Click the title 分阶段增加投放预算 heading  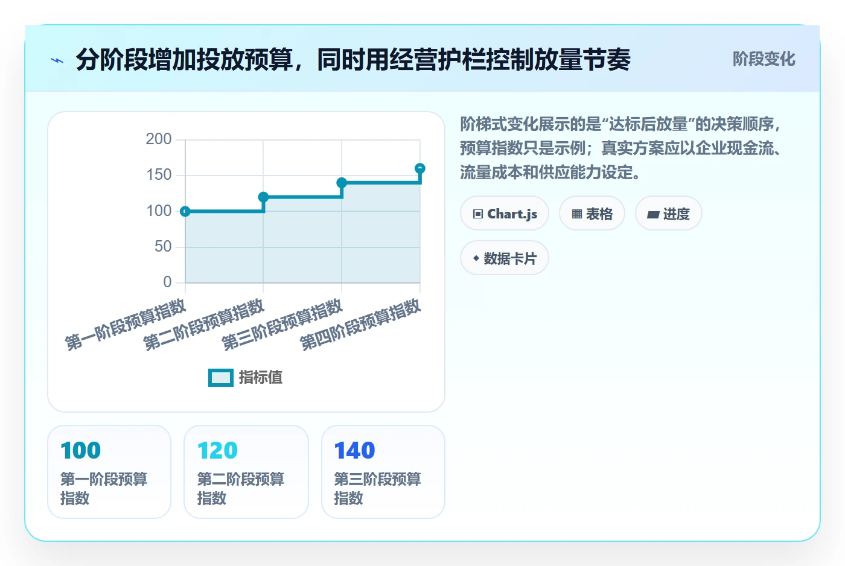coord(353,60)
